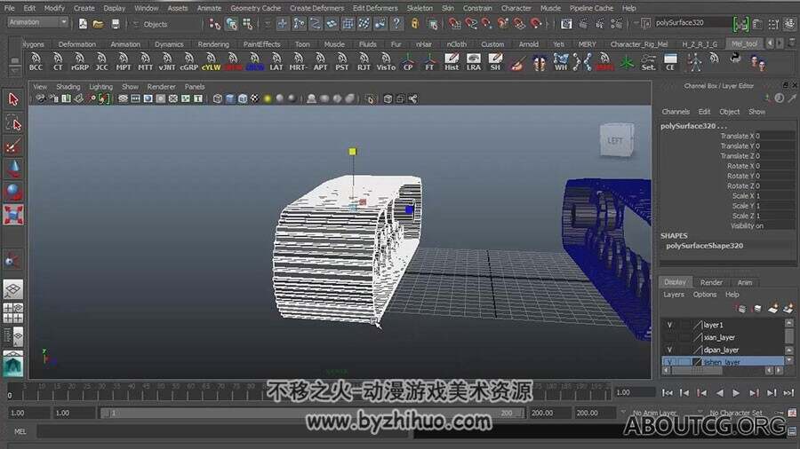This screenshot has height=449, width=800.
Task: Open the Channels menu in Channel Box
Action: pos(676,112)
